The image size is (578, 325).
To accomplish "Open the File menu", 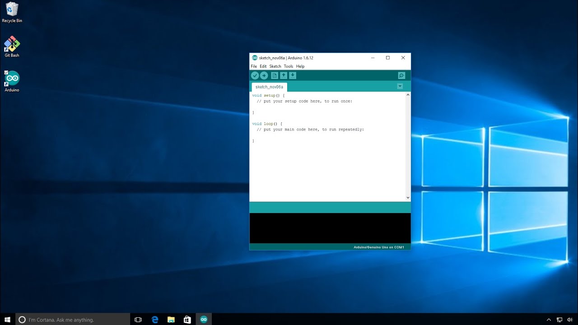I will pos(254,66).
